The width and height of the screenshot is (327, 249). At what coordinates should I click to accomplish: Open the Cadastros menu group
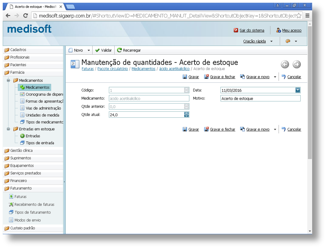point(33,50)
